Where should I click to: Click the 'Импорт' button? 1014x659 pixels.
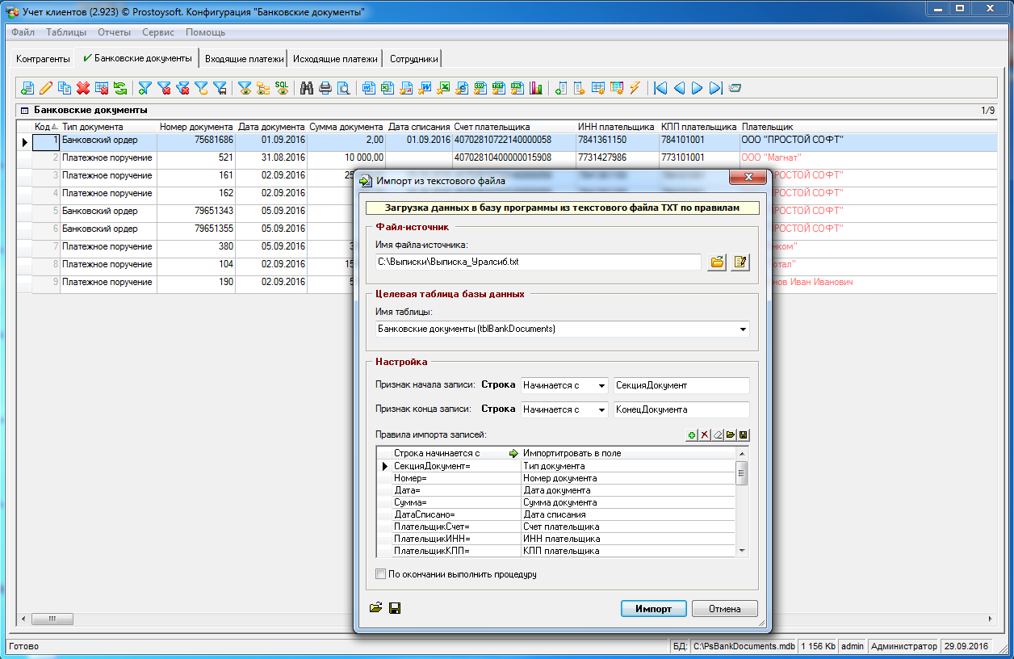pyautogui.click(x=653, y=609)
